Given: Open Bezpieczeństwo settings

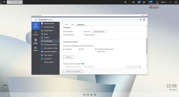Looking at the screenshot, I should coord(50,31).
